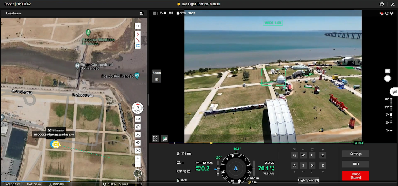This screenshot has height=186, width=398.
Task: Open the livestream camera settings gear
Action: (x=392, y=13)
